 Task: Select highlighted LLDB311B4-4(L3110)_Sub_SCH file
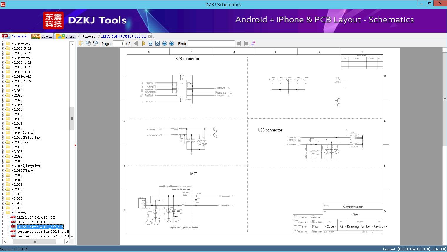pyautogui.click(x=40, y=227)
